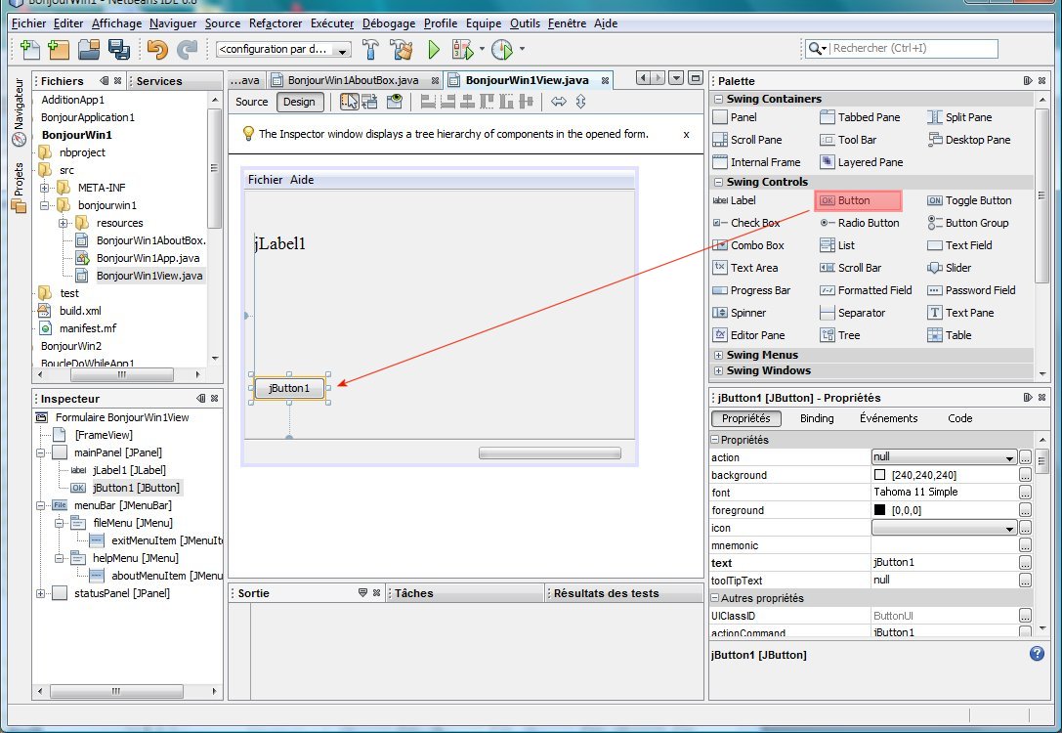Expand the Swing Windows palette section
Viewport: 1062px width, 733px height.
pyautogui.click(x=719, y=371)
